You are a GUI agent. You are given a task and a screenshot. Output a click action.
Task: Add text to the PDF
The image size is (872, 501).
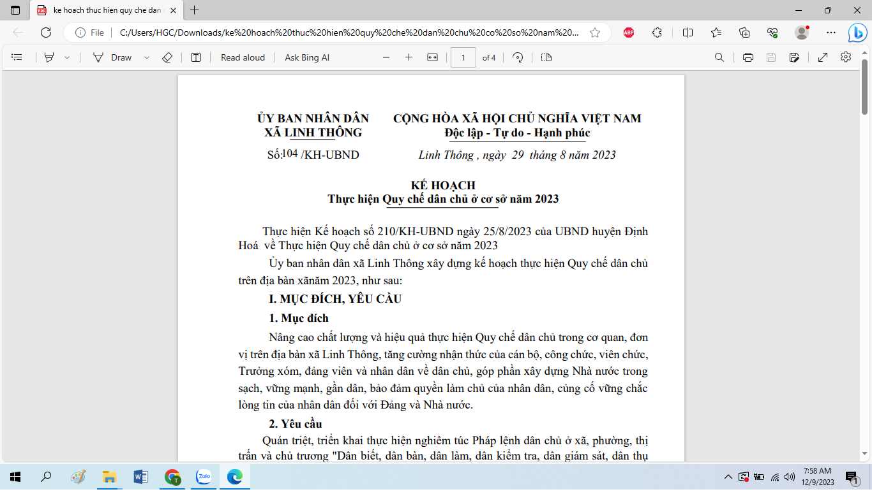(x=196, y=57)
